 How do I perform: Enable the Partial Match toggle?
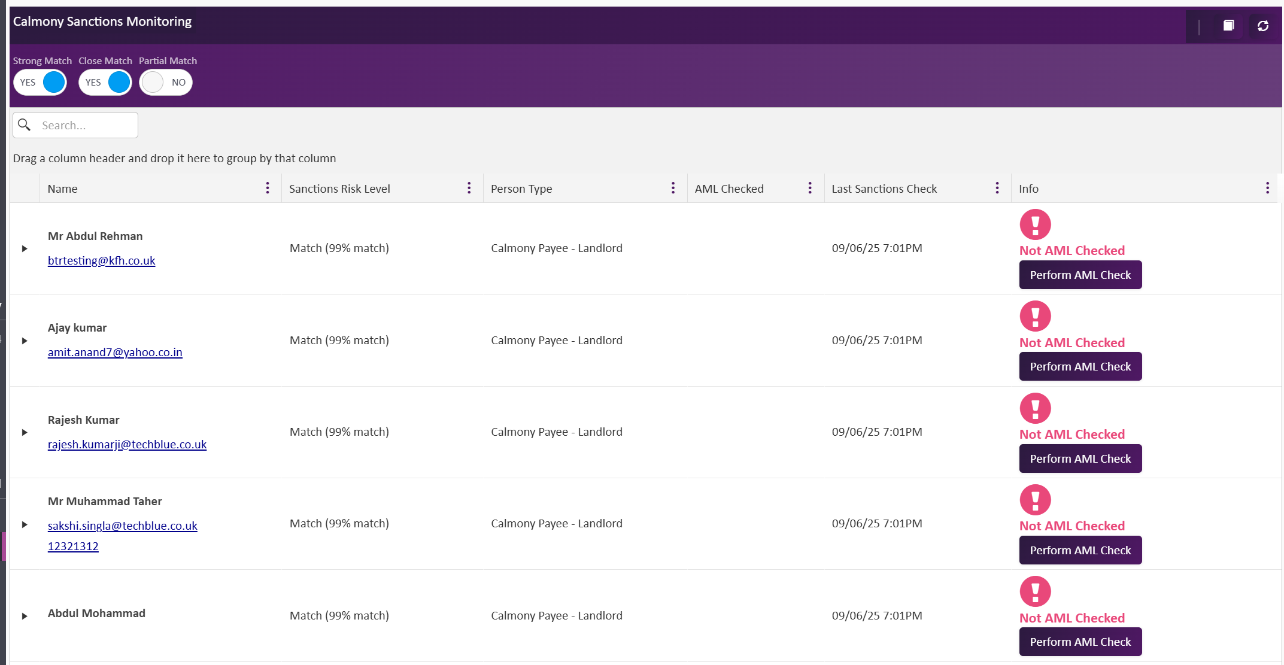tap(165, 82)
